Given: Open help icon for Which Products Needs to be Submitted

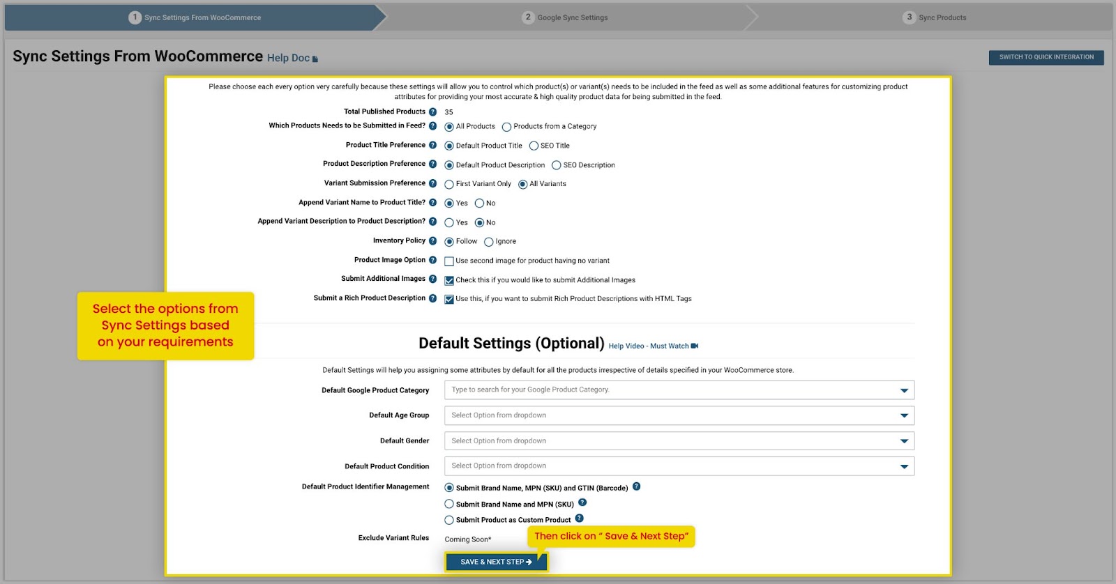Looking at the screenshot, I should pyautogui.click(x=432, y=126).
